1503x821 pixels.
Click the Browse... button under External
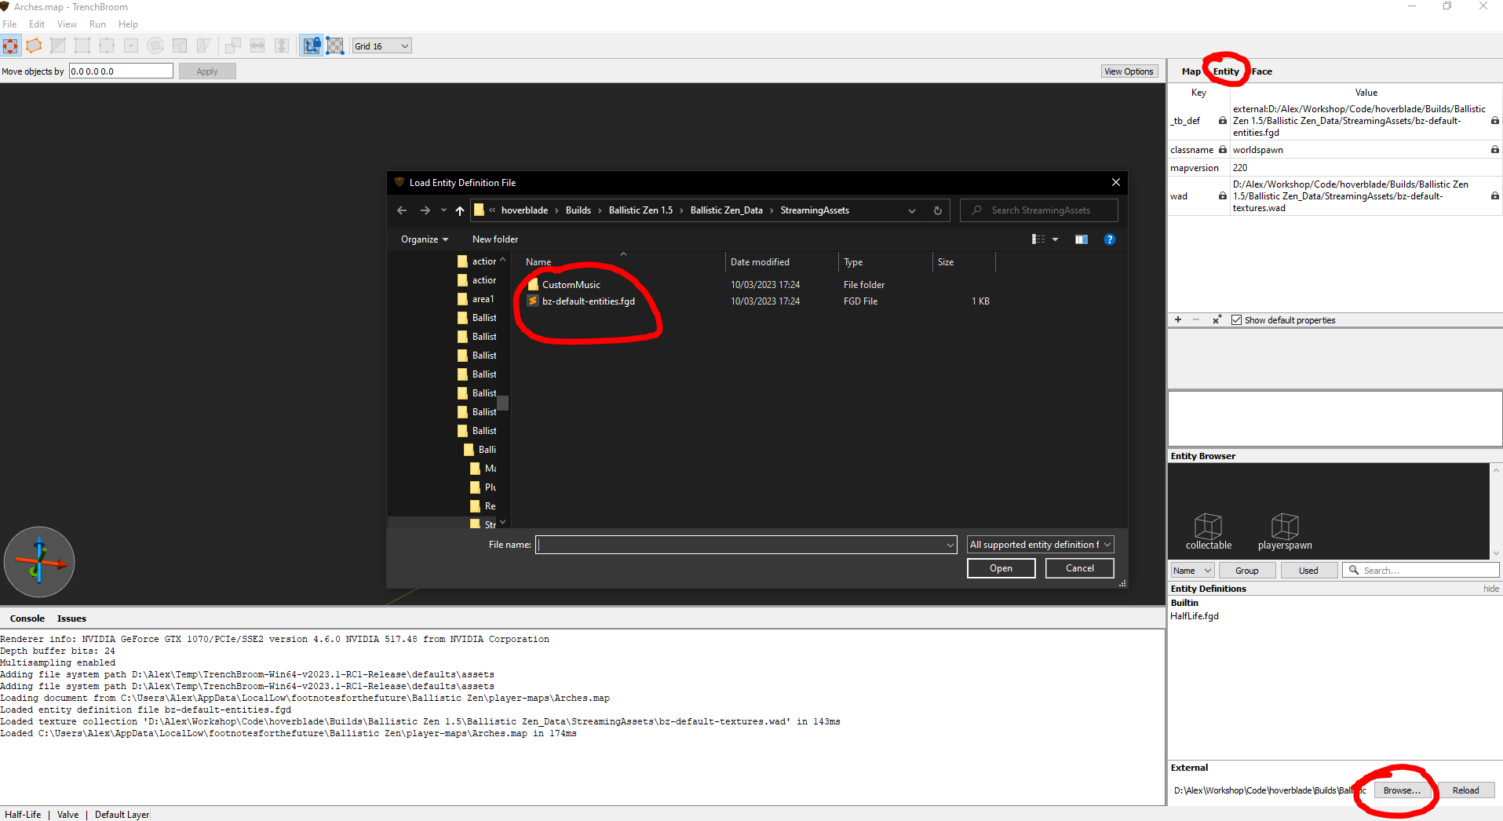pyautogui.click(x=1401, y=790)
